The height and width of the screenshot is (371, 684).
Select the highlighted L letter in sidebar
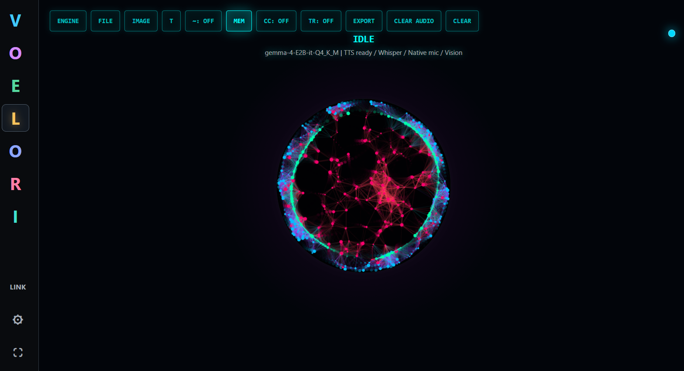point(15,118)
